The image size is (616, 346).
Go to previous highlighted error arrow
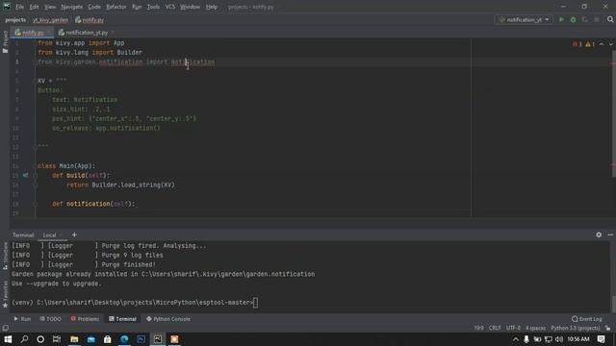click(x=602, y=44)
